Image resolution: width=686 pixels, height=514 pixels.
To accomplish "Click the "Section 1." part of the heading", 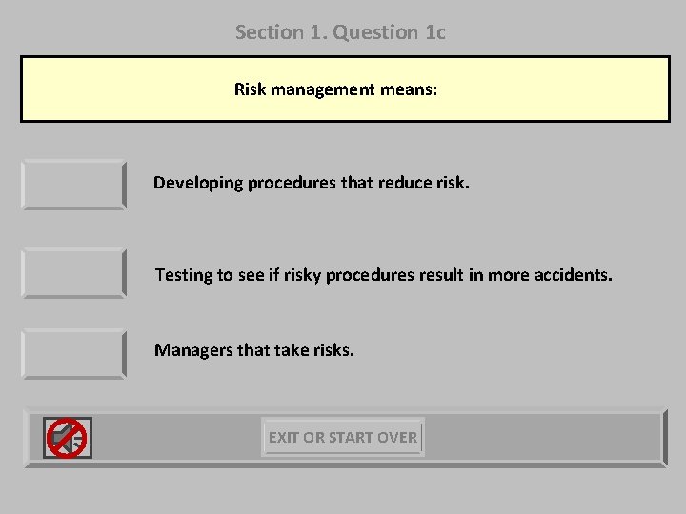I will [x=281, y=32].
